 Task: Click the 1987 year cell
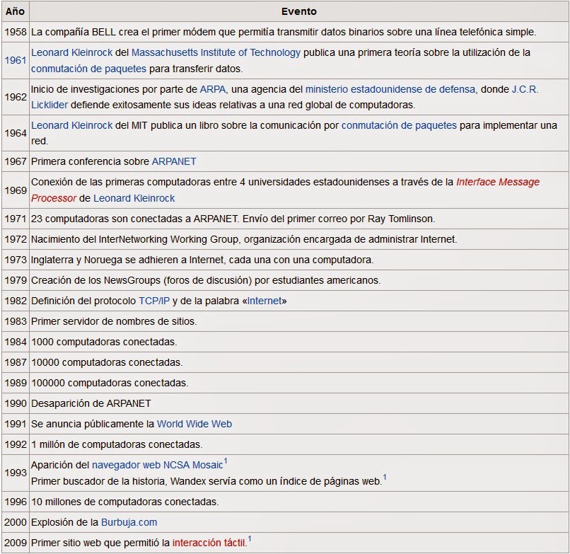point(16,363)
